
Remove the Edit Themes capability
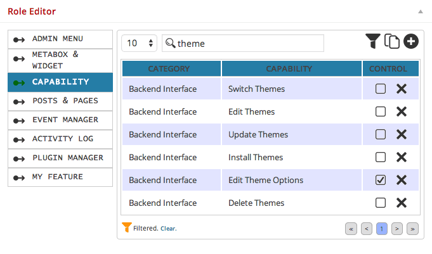pos(402,111)
